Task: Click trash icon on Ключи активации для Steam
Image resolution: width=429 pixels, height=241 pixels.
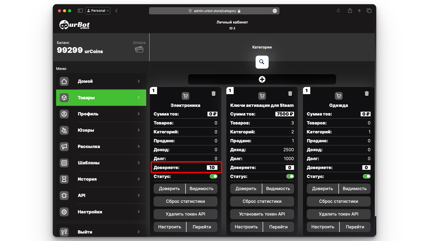Action: tap(290, 94)
